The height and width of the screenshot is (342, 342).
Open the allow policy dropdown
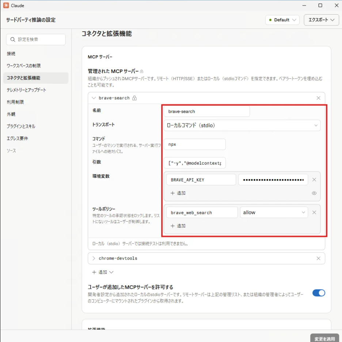coord(274,212)
